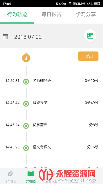Select the green marker at 14:43:23

(x=26, y=148)
